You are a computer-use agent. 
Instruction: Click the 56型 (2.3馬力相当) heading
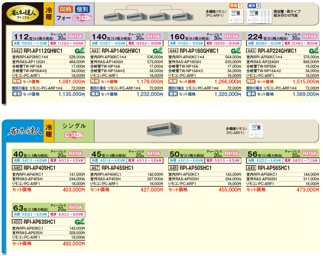265,154
